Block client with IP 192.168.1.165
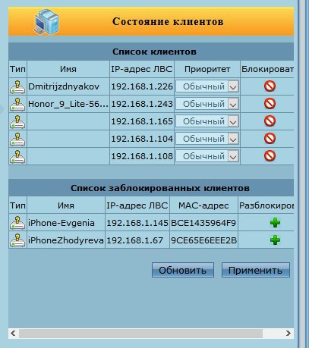Image resolution: width=309 pixels, height=348 pixels. click(x=270, y=121)
